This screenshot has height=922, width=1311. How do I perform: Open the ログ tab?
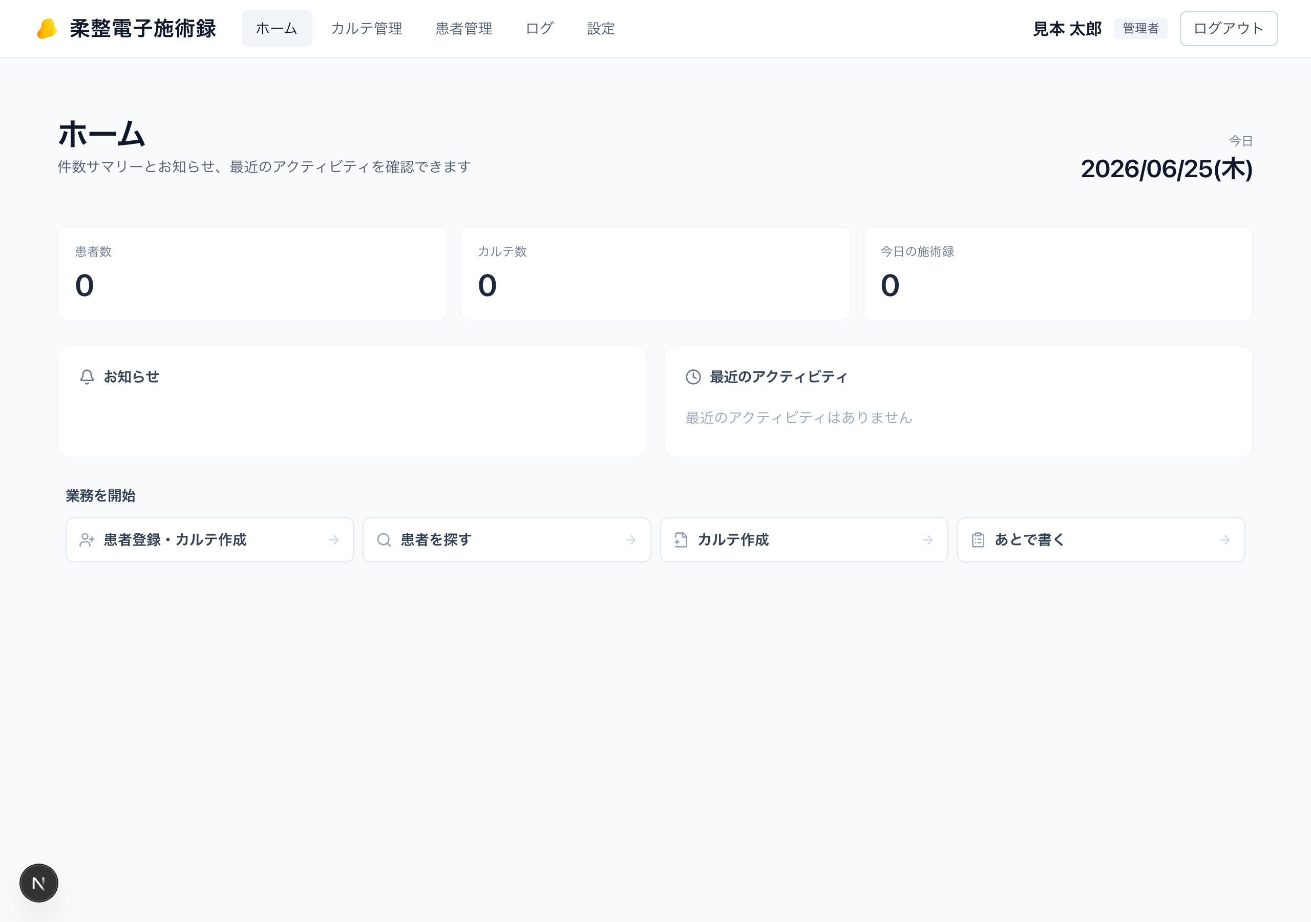click(540, 29)
